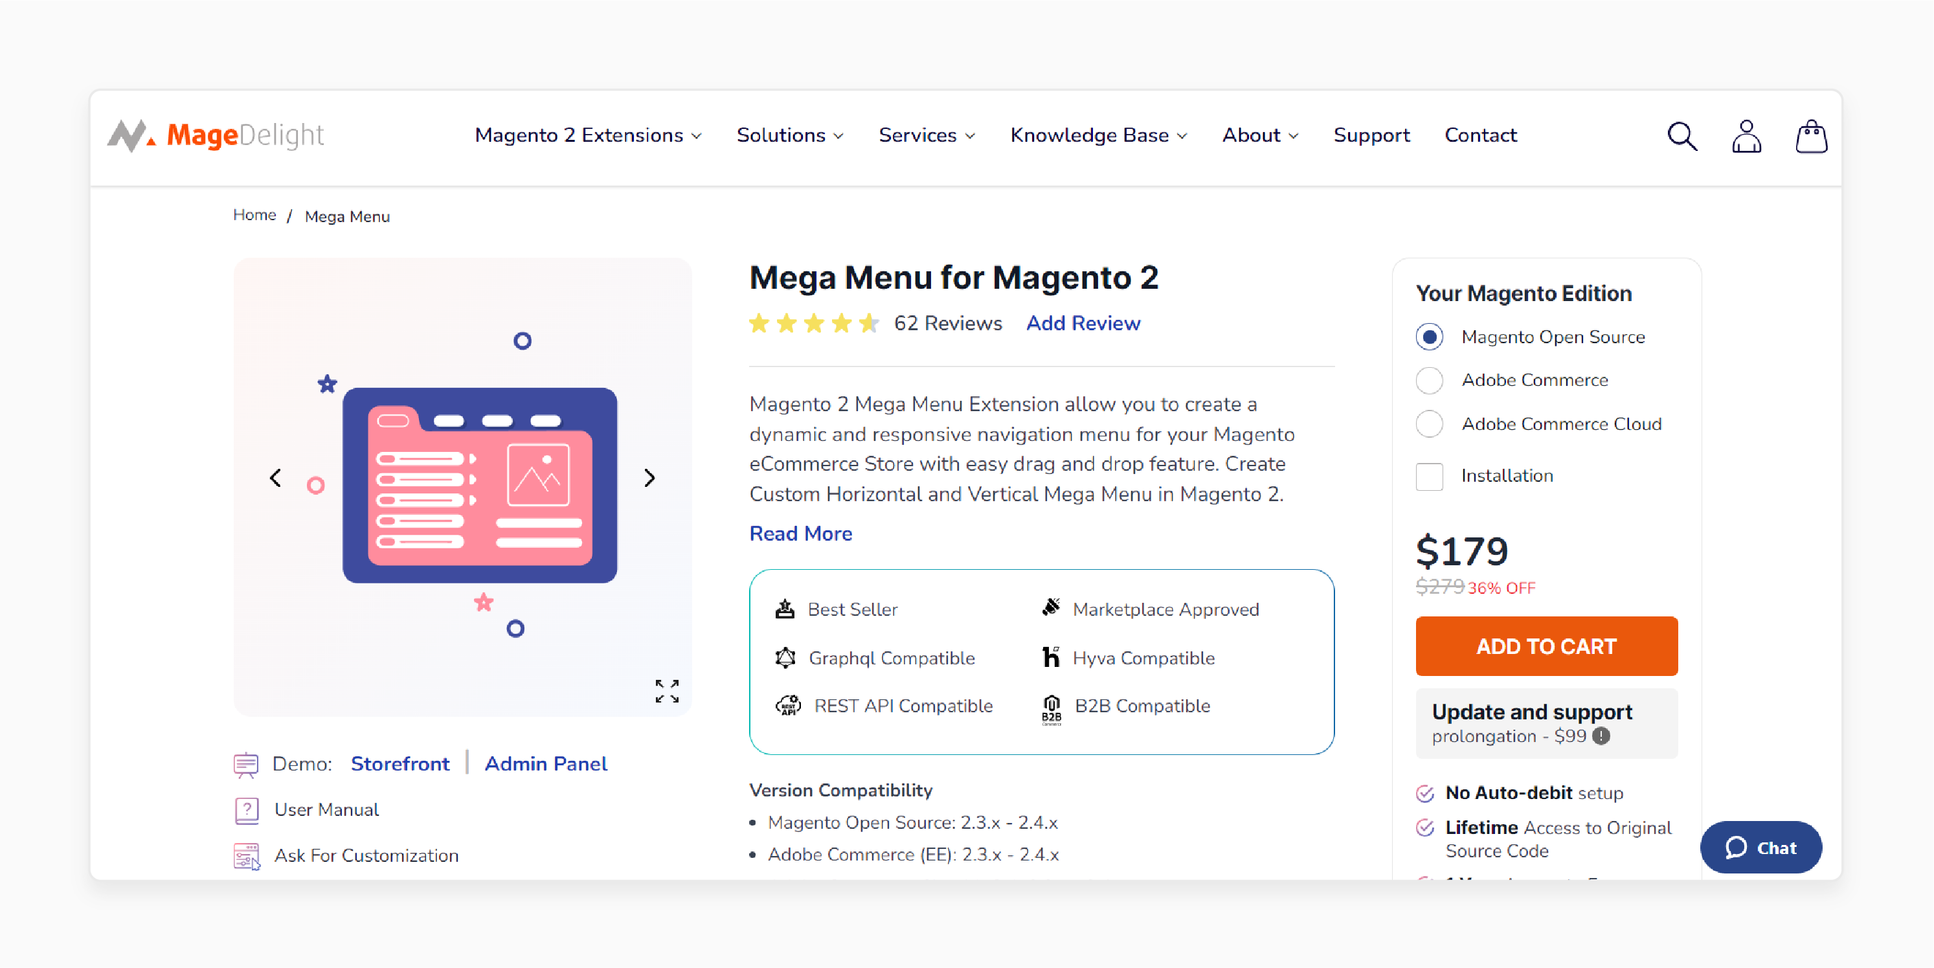The image size is (1934, 968).
Task: Click the B2B Compatible icon
Action: 1051,709
